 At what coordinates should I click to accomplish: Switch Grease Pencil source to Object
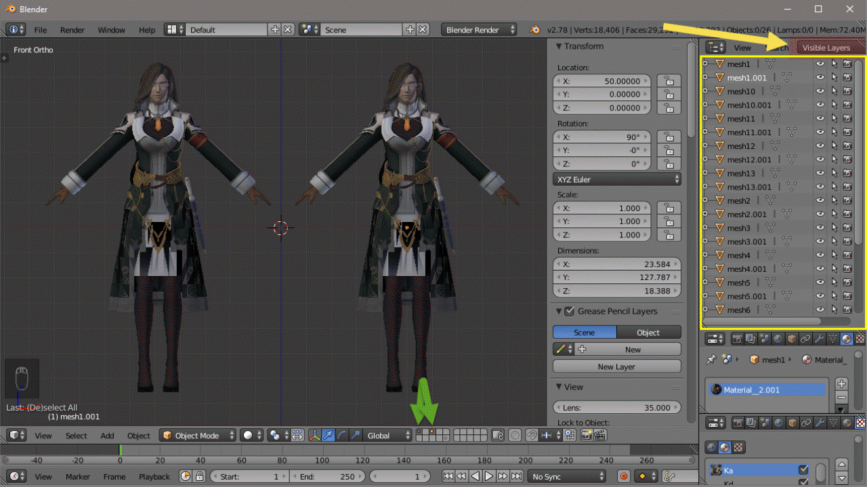(648, 332)
